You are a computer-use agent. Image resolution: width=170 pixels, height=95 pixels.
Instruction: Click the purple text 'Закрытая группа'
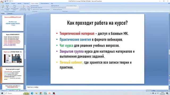coord(71,51)
